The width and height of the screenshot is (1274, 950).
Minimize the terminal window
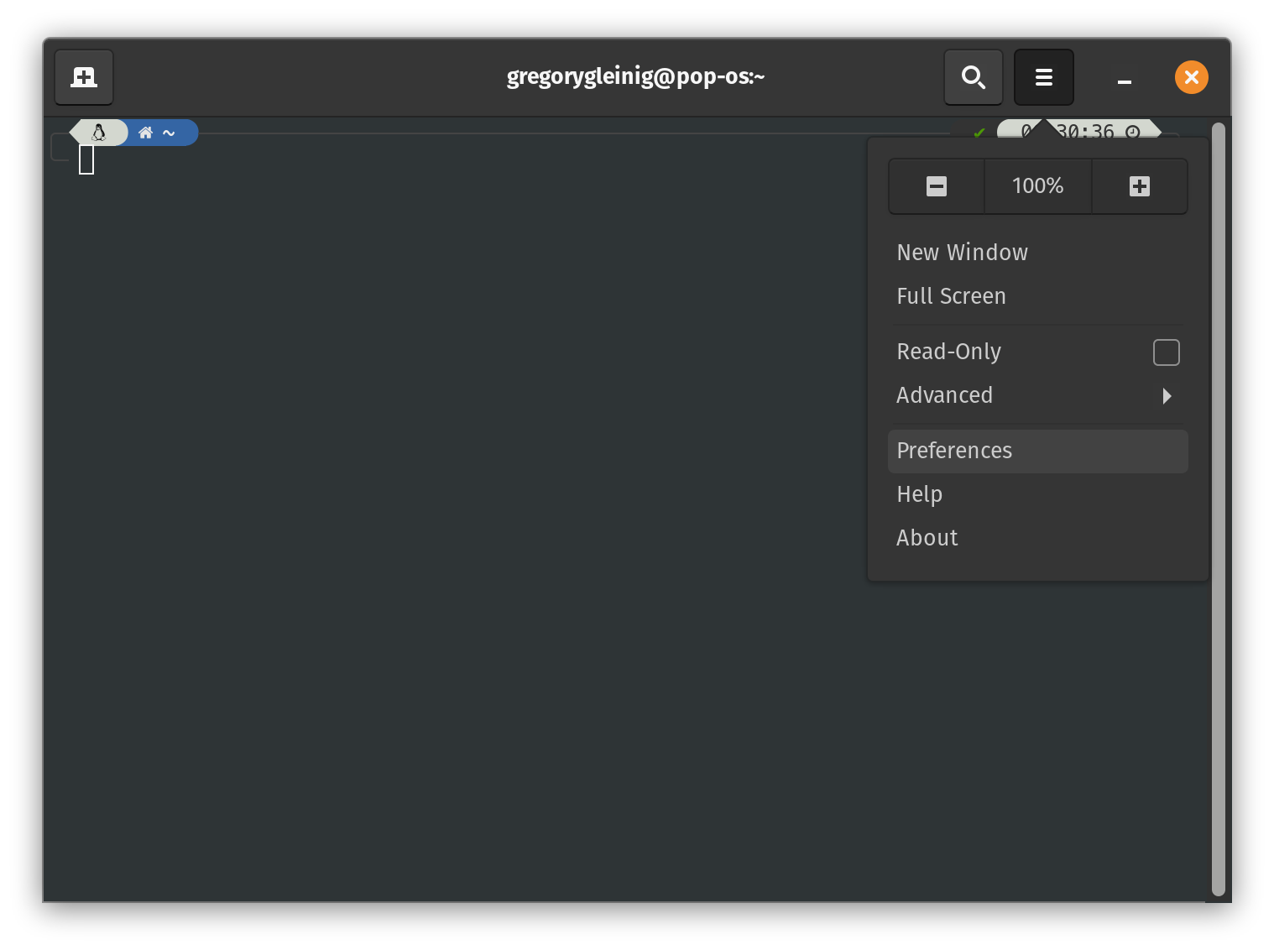tap(1125, 79)
